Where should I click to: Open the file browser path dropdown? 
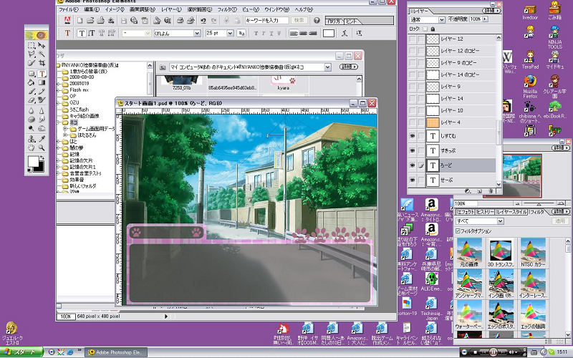coord(327,67)
